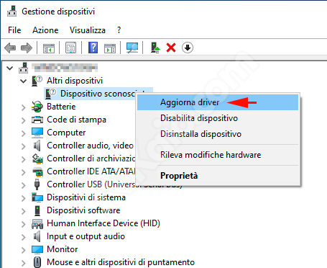Choose Rileva modifiche hardware in context menu
The height and width of the screenshot is (268, 327).
coord(218,155)
